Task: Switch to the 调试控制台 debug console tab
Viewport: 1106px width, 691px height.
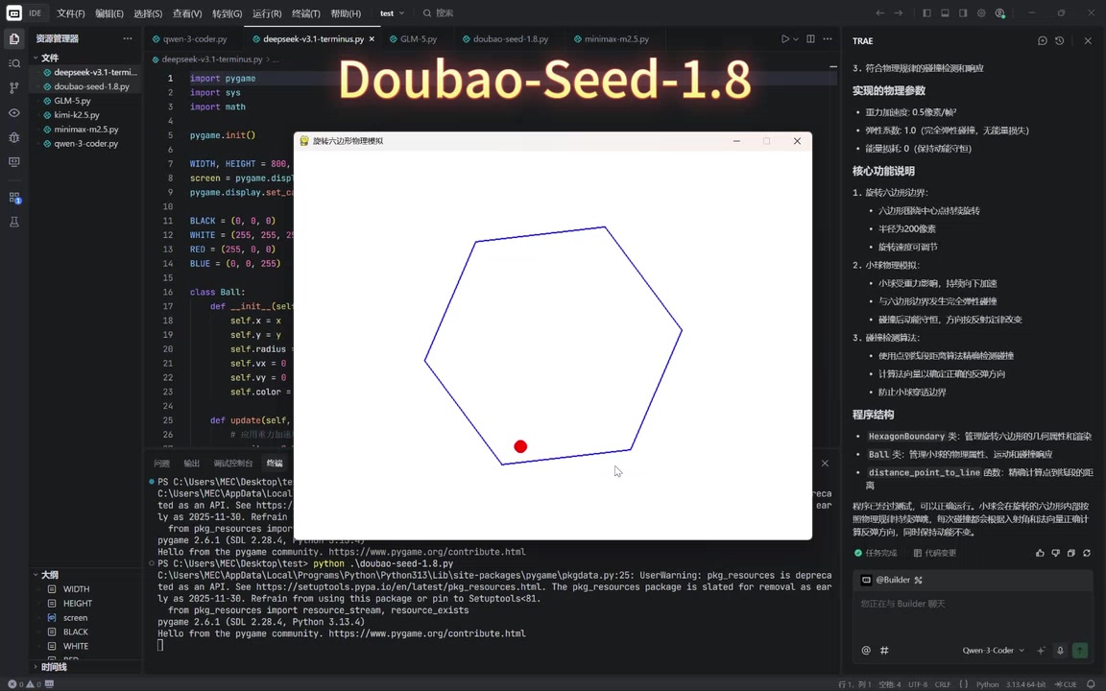Action: [x=232, y=464]
